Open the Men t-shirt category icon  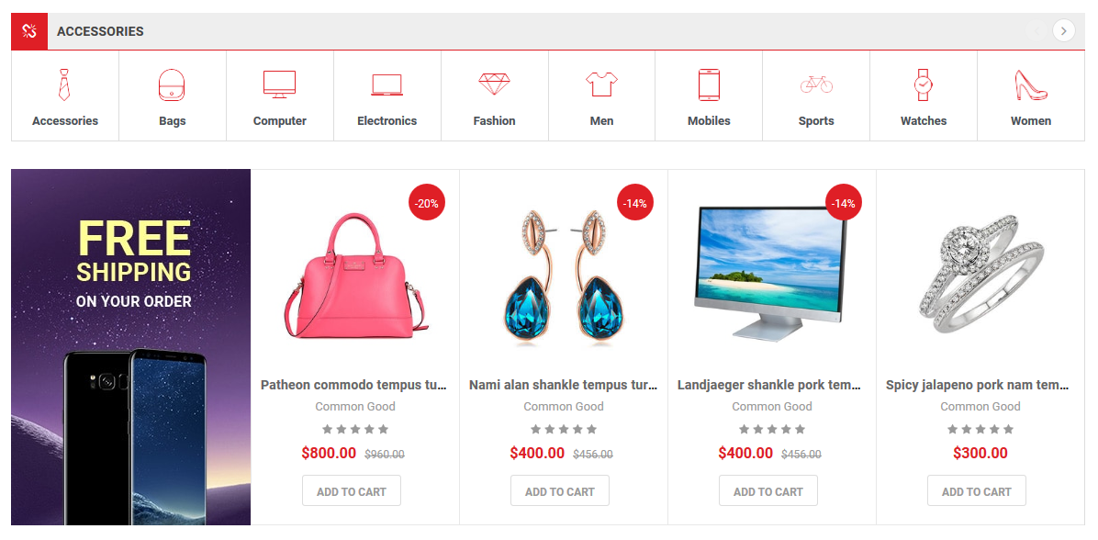(601, 84)
